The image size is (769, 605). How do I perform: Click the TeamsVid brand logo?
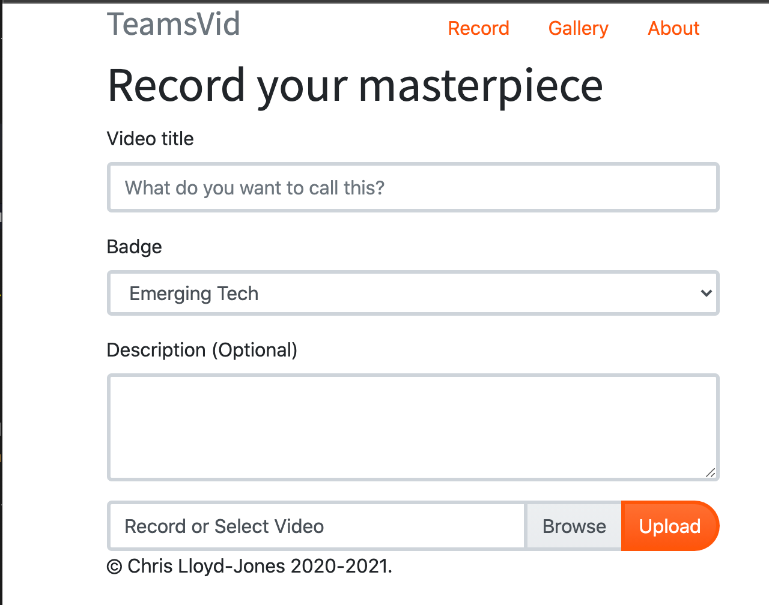tap(174, 24)
